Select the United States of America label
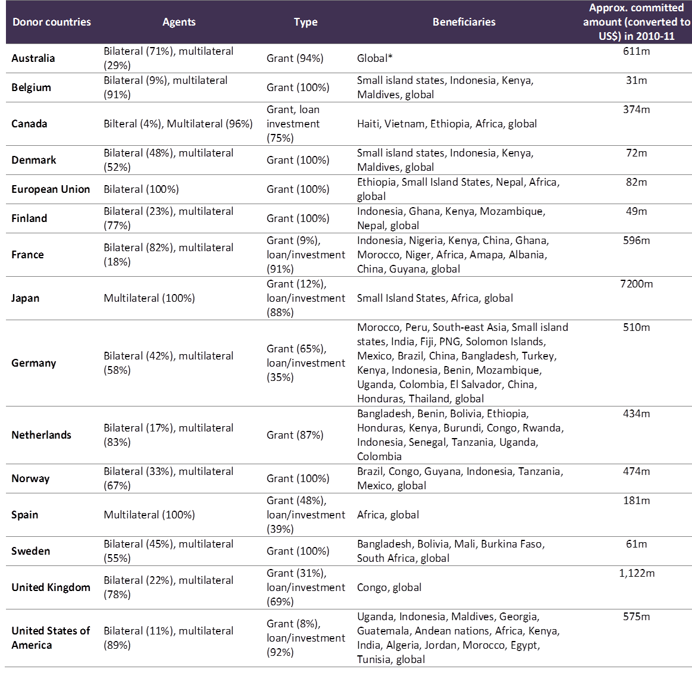This screenshot has height=691, width=692. (51, 638)
